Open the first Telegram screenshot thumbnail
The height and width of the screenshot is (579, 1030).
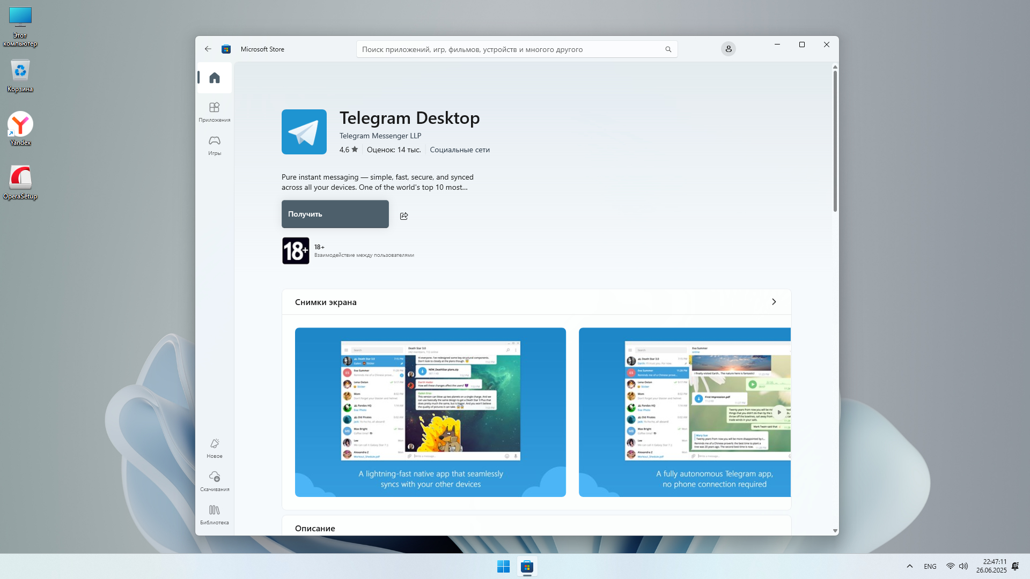coord(430,412)
